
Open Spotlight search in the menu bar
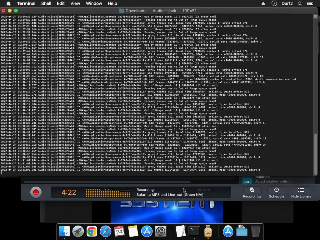point(300,3)
